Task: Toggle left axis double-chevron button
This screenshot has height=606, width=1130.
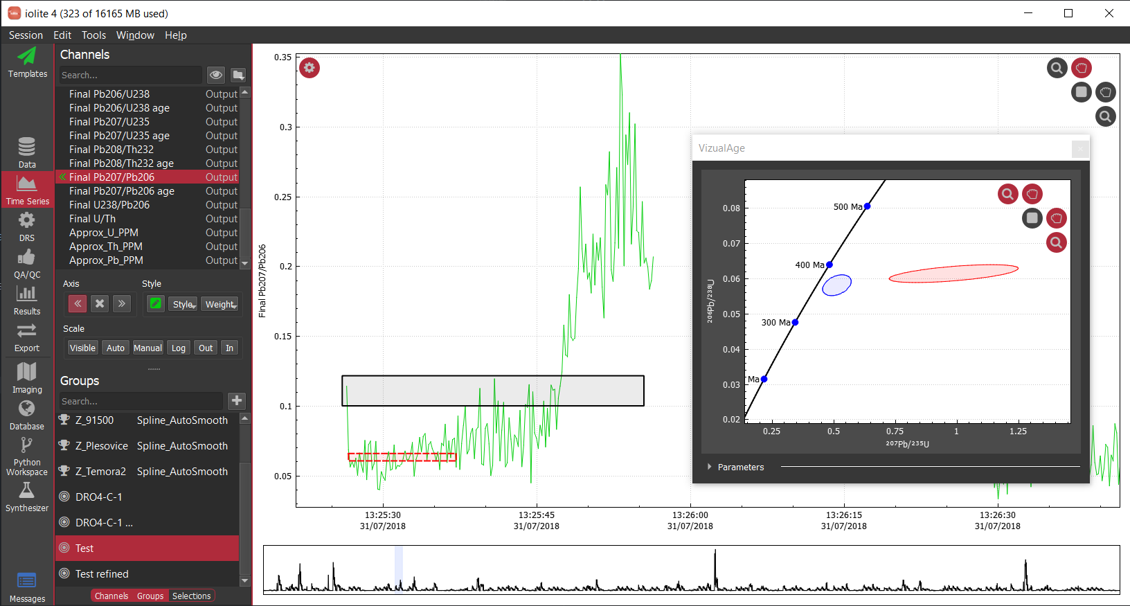Action: click(78, 303)
